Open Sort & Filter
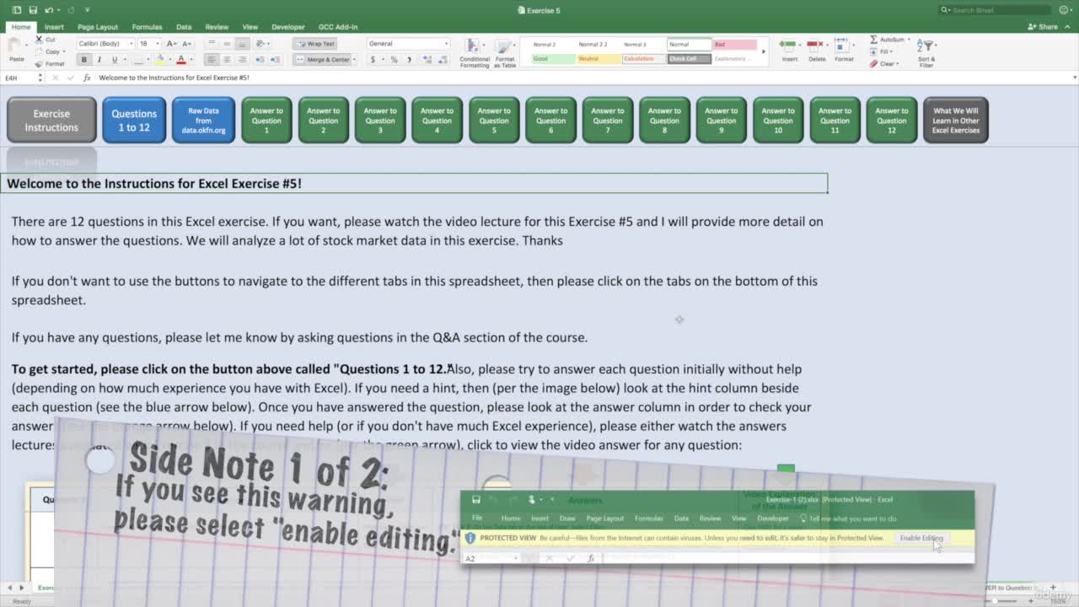Image resolution: width=1079 pixels, height=607 pixels. point(926,52)
